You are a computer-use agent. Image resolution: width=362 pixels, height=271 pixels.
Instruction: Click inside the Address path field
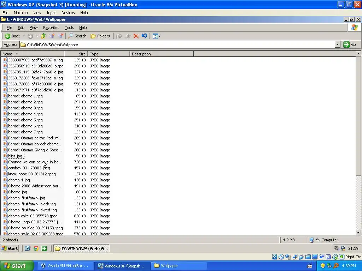point(177,44)
